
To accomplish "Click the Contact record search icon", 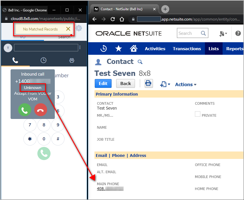I will coord(140,62).
